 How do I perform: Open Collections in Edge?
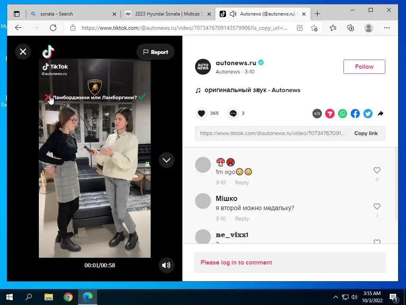click(350, 28)
